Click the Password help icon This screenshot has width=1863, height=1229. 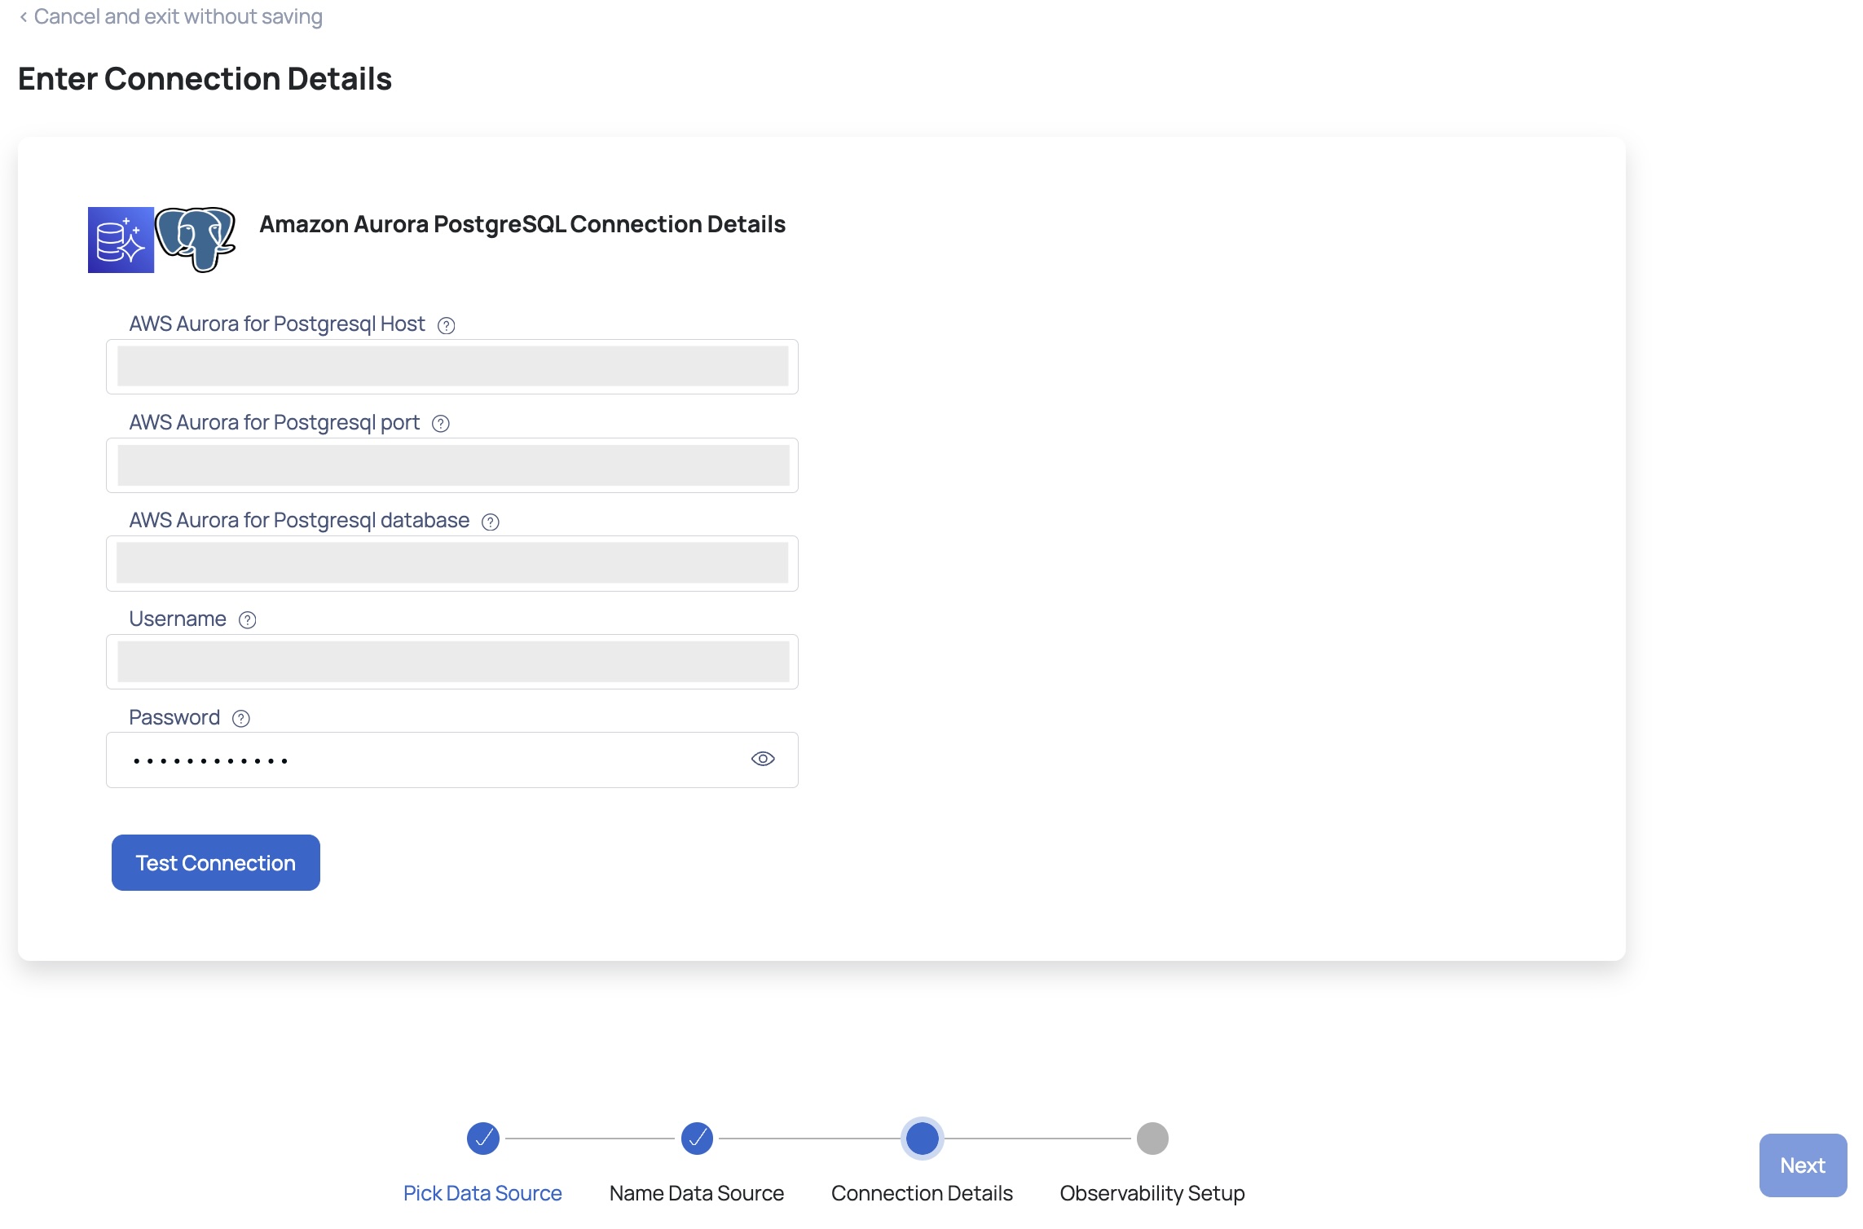(241, 719)
